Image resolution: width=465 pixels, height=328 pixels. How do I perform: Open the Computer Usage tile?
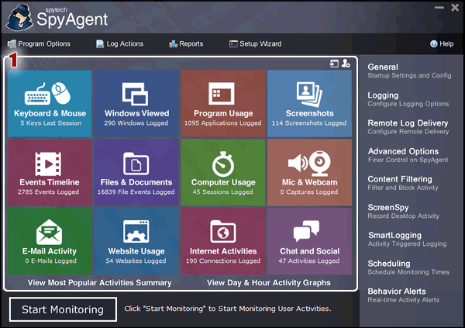(x=223, y=172)
